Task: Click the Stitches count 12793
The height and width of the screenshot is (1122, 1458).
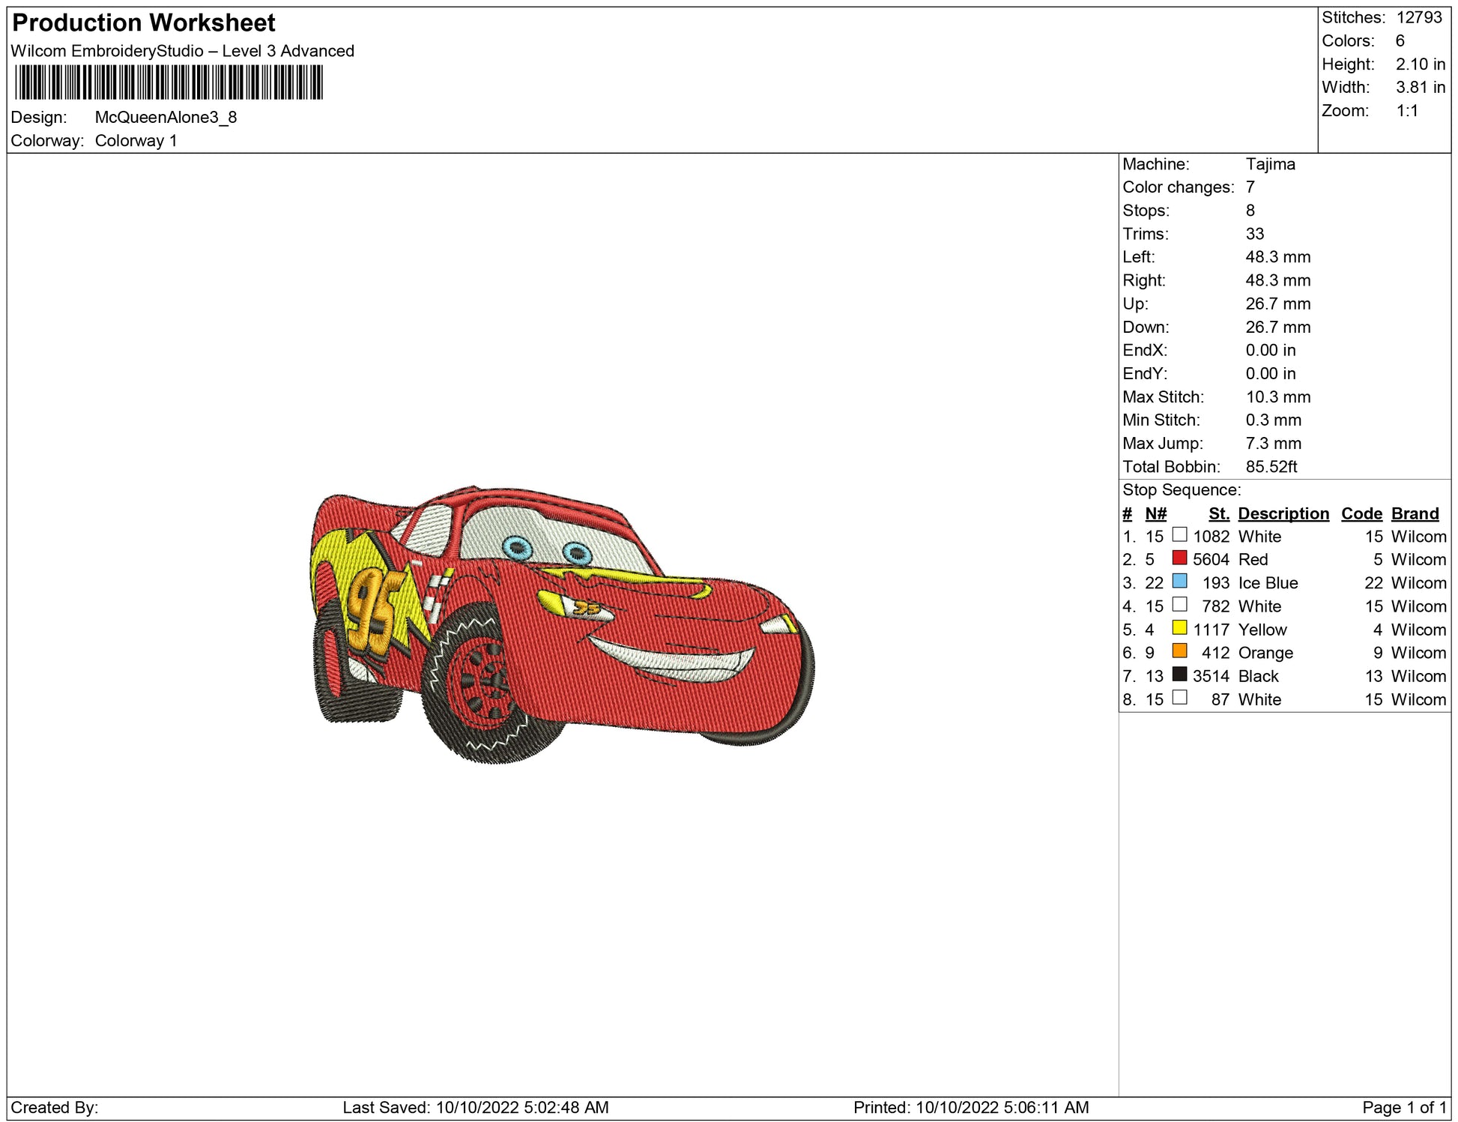Action: pos(1418,17)
